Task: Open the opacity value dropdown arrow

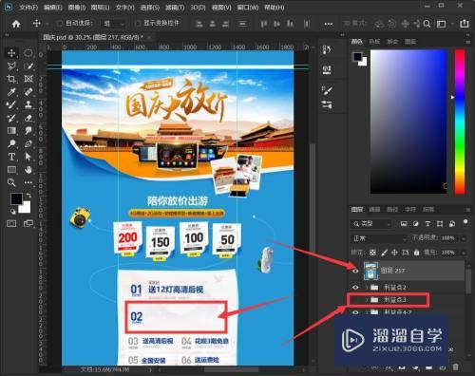Action: pyautogui.click(x=464, y=238)
